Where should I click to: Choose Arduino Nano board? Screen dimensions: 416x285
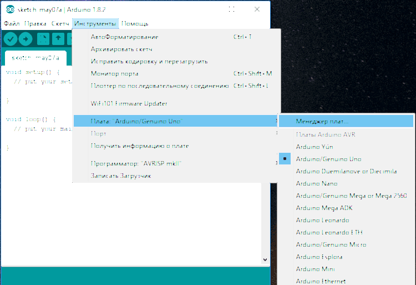point(317,183)
